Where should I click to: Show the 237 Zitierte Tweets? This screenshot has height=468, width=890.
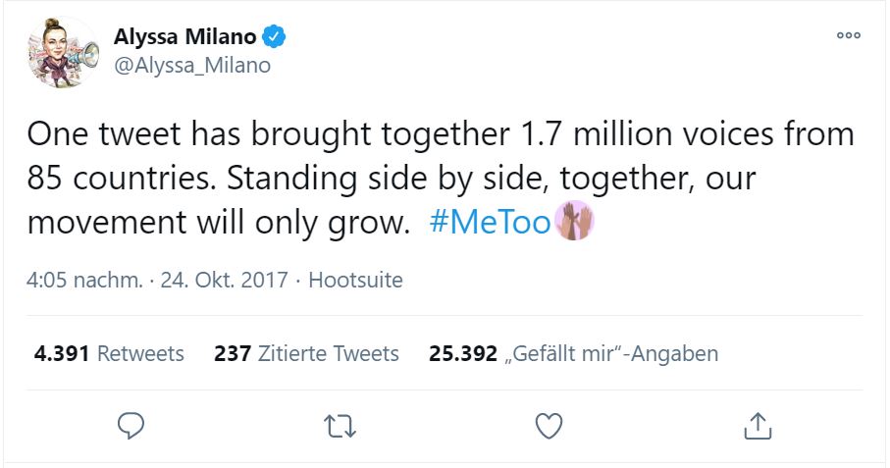pyautogui.click(x=306, y=353)
